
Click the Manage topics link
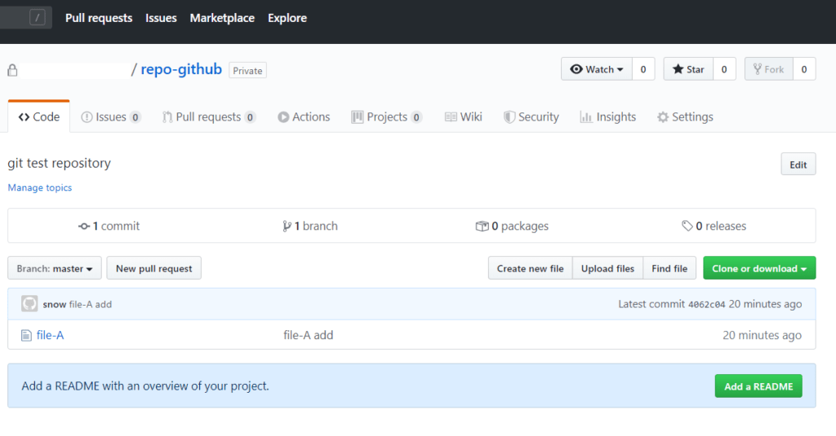click(x=39, y=187)
